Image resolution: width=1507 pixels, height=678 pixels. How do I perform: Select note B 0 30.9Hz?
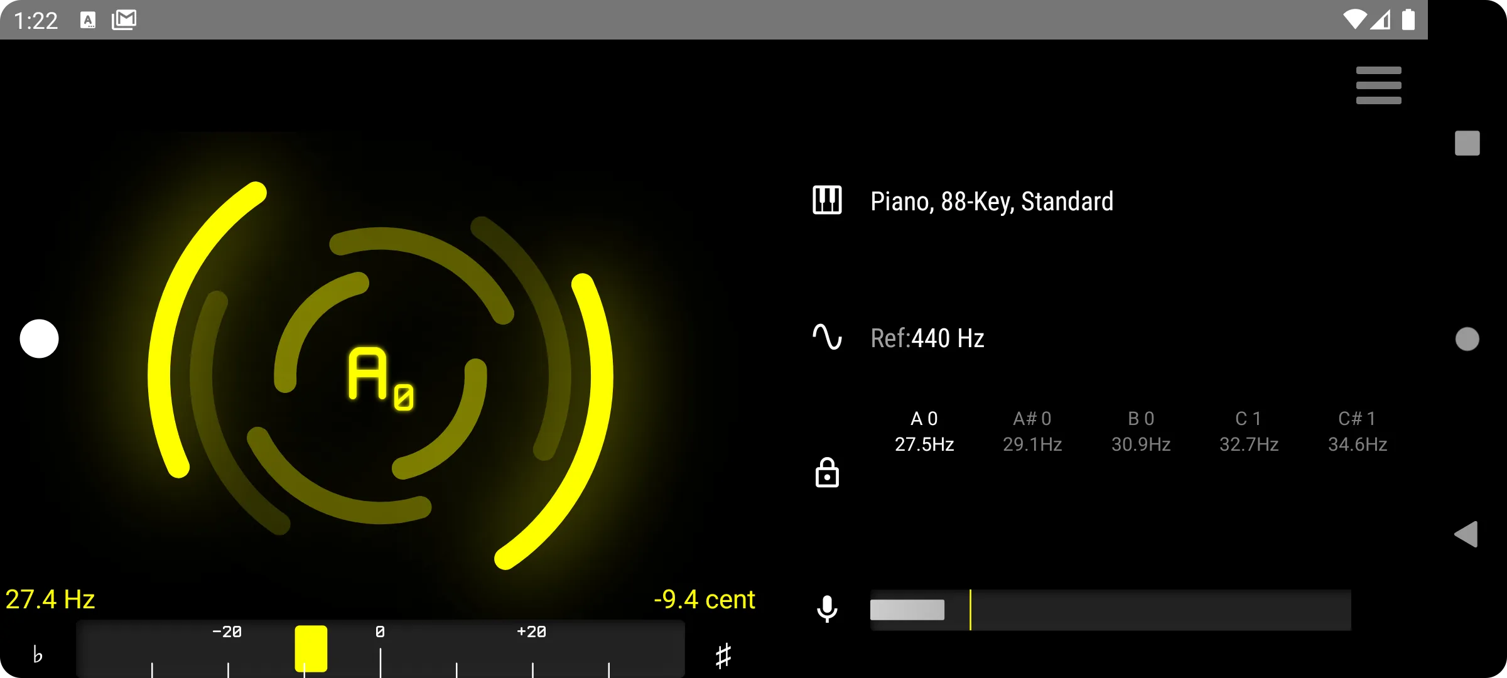pos(1141,431)
